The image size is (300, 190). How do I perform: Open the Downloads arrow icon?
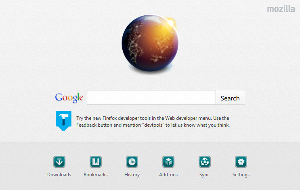pos(59,162)
